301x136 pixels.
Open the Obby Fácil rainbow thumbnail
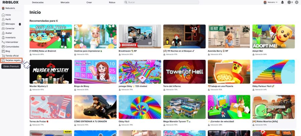pyautogui.click(x=140, y=107)
